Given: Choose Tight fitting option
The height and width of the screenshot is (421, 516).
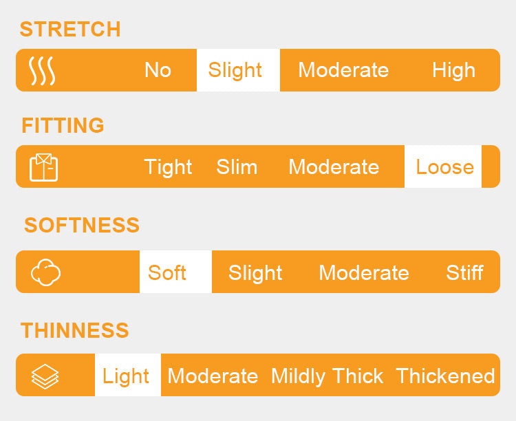Looking at the screenshot, I should pos(168,167).
